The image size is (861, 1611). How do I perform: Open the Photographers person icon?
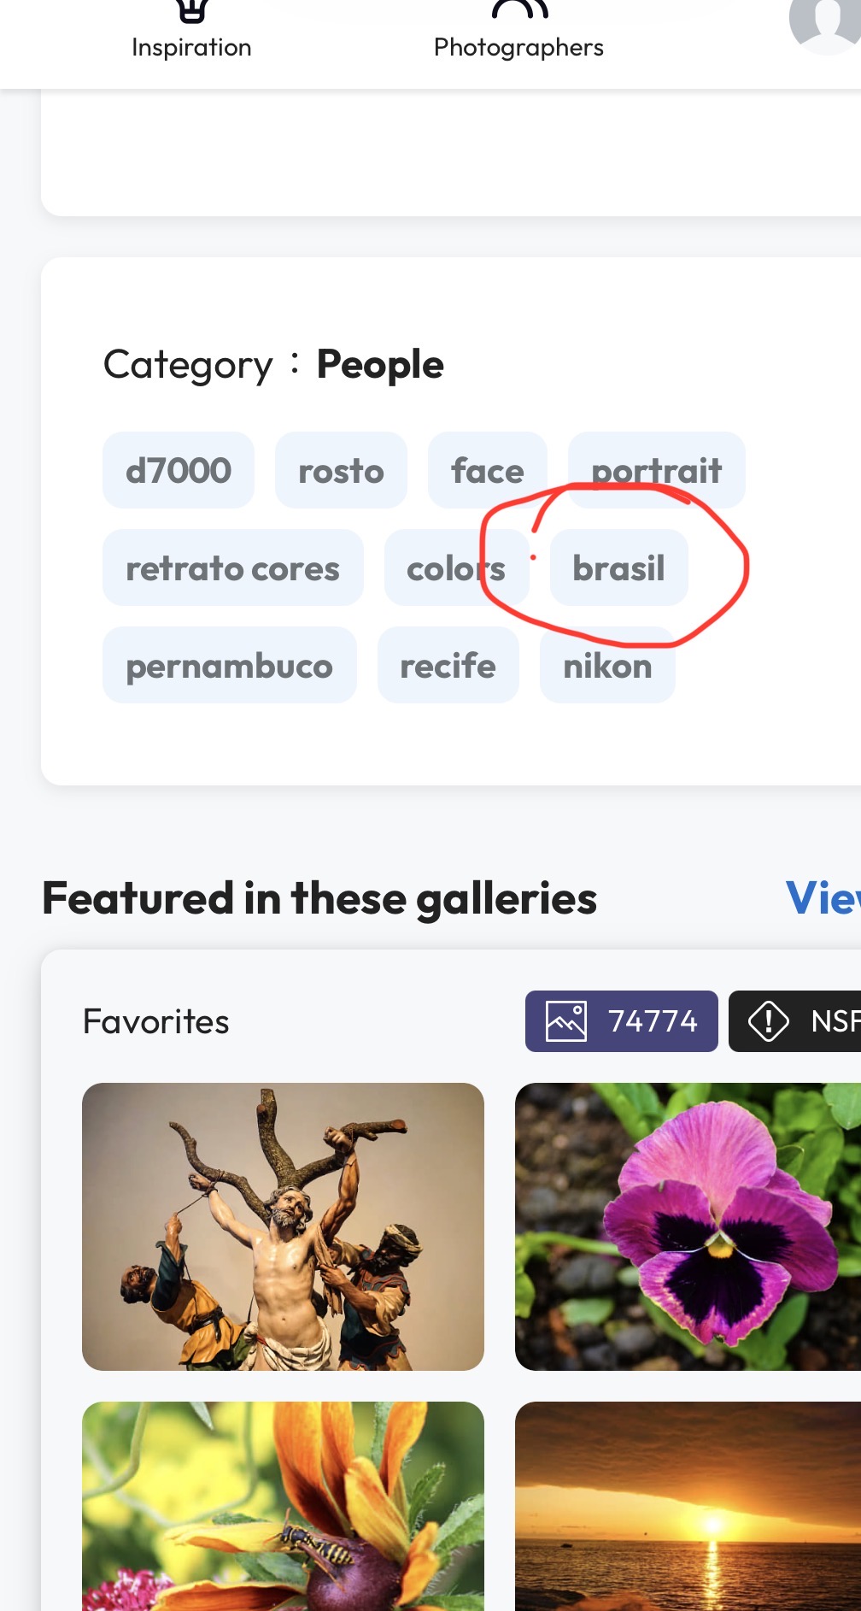[x=518, y=10]
